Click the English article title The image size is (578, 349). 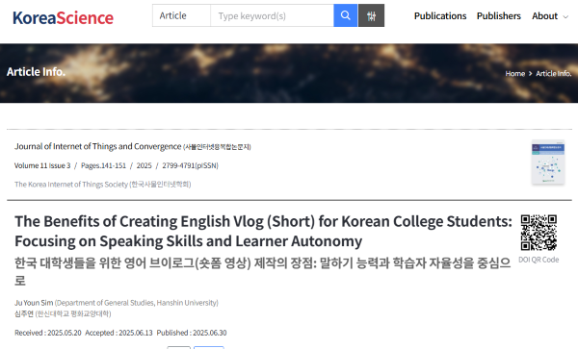[263, 231]
